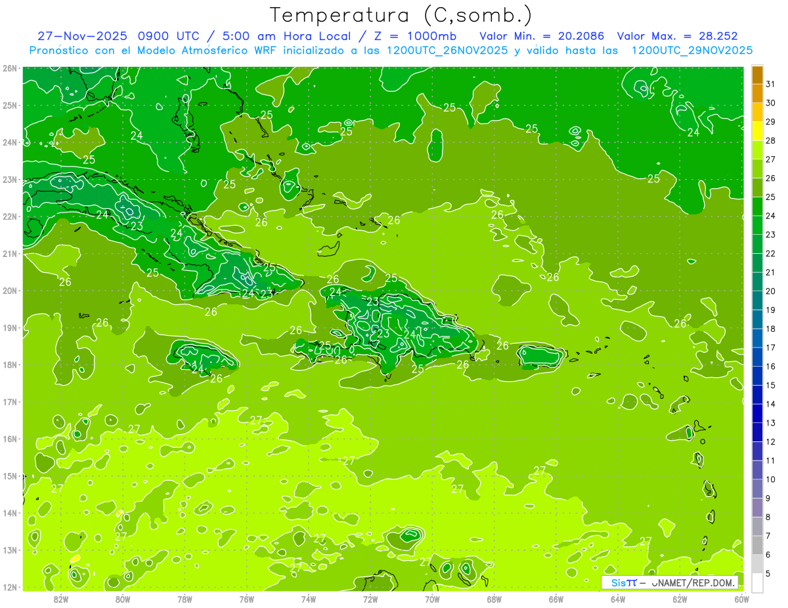788x608 pixels.
Task: Click the '82W' longitude axis label
Action: (x=61, y=599)
